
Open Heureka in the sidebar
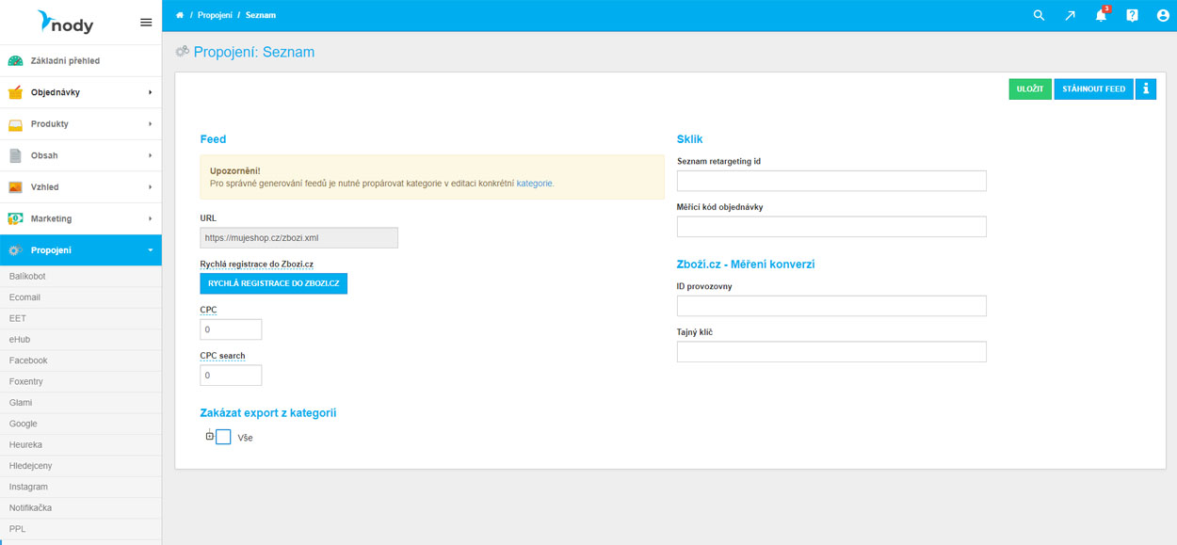pyautogui.click(x=25, y=444)
